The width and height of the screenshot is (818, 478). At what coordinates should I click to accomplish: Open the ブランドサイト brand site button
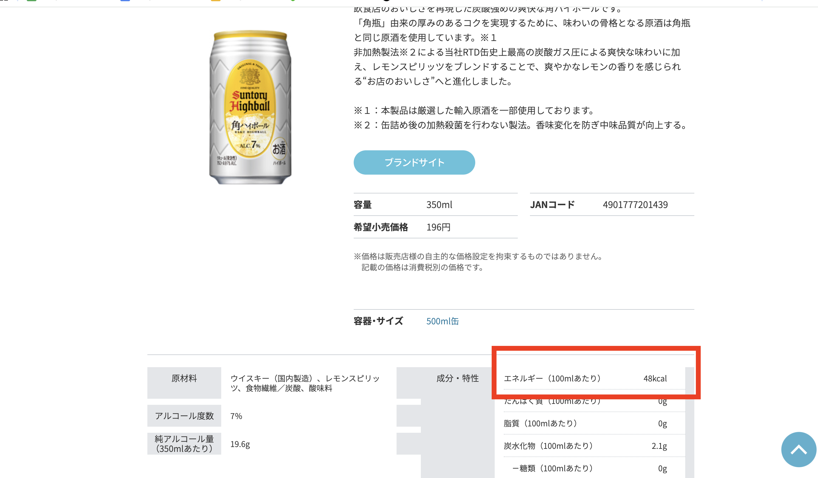(414, 162)
